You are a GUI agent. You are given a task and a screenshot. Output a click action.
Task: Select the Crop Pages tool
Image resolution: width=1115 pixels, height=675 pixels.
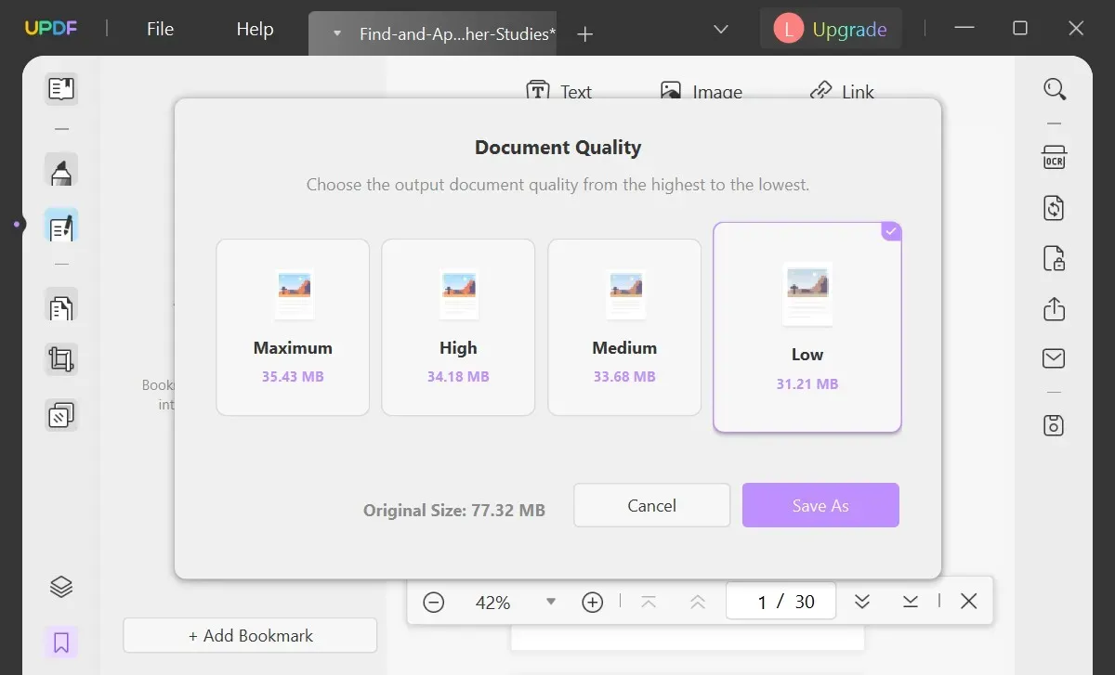[60, 359]
